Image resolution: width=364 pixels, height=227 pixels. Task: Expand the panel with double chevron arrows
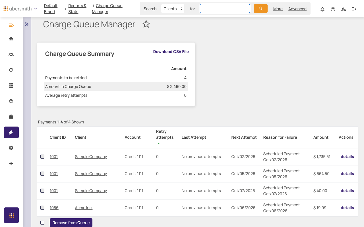click(27, 24)
